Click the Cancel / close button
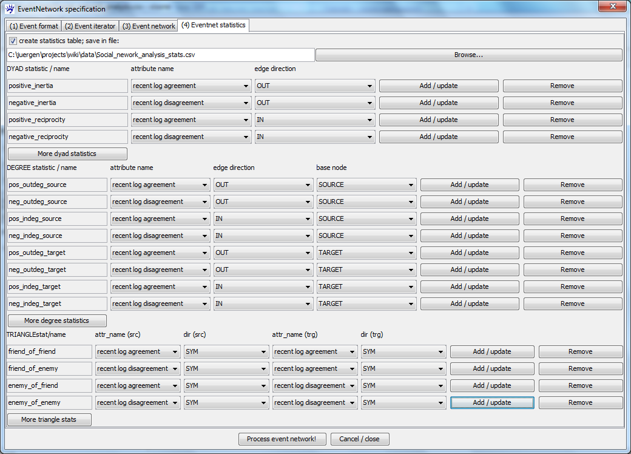This screenshot has height=454, width=631. [x=359, y=439]
